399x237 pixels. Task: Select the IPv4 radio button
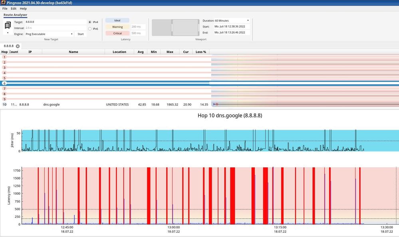[x=89, y=22]
